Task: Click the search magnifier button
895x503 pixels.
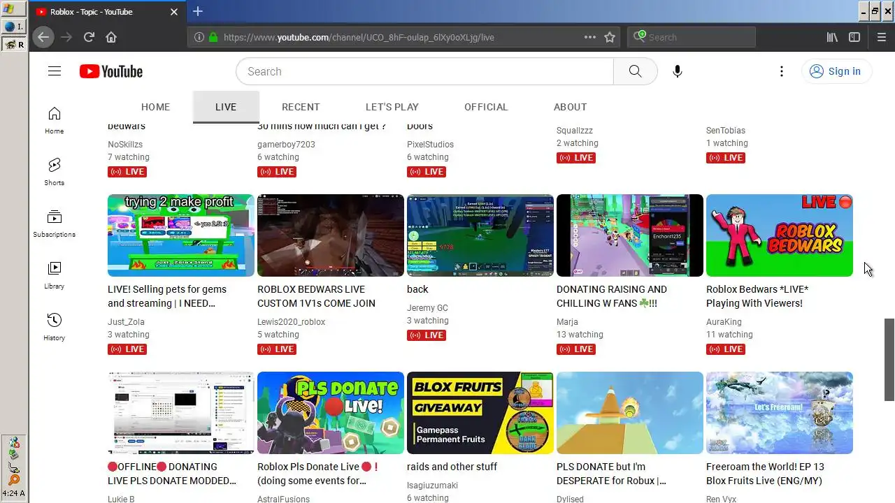Action: (x=635, y=71)
